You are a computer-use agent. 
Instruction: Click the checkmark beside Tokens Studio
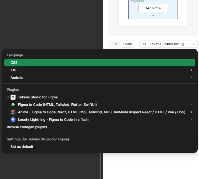8,97
